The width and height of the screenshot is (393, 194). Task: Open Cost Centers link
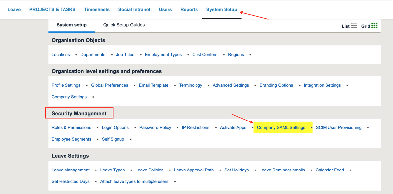click(205, 55)
